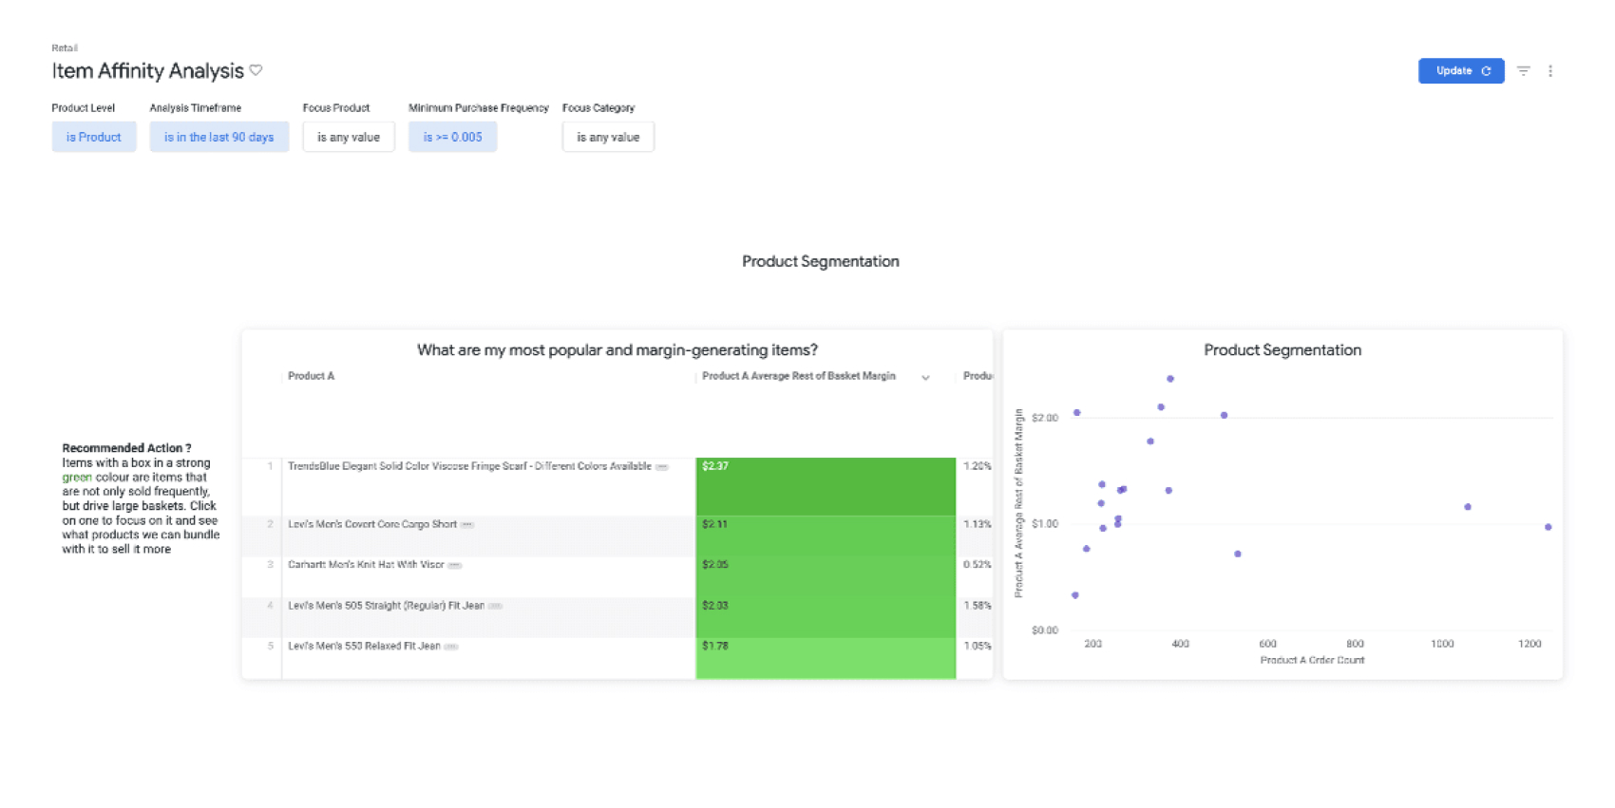Open Focus Product 'is any value' filter
Screen dimensions: 1615x808
coord(348,137)
